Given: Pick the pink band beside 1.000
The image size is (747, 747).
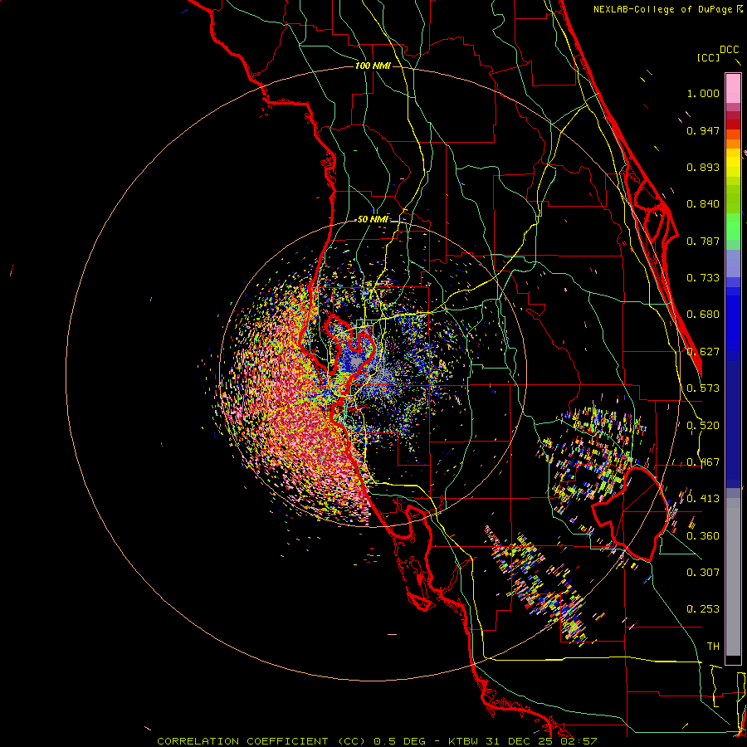Looking at the screenshot, I should coord(733,88).
